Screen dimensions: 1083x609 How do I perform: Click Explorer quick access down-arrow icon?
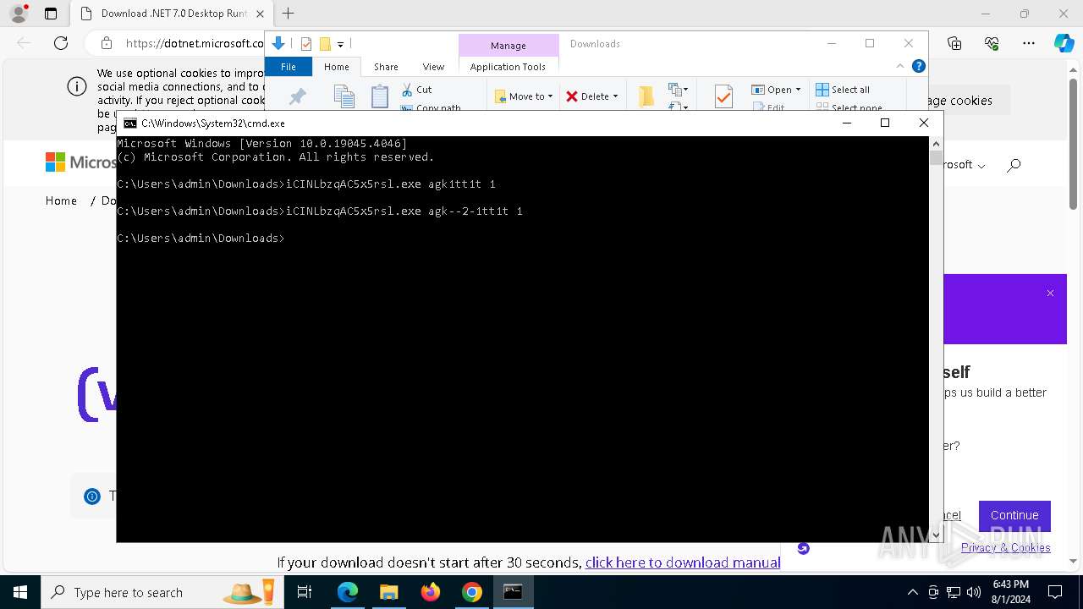[278, 44]
